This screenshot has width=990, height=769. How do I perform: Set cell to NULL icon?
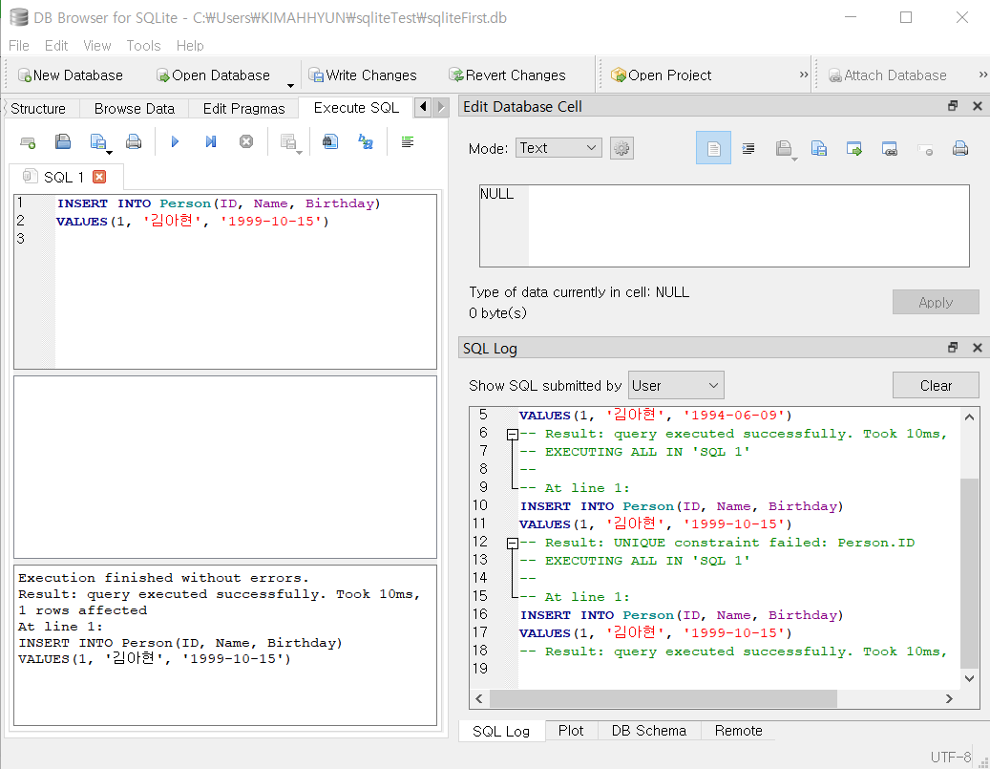coord(925,150)
